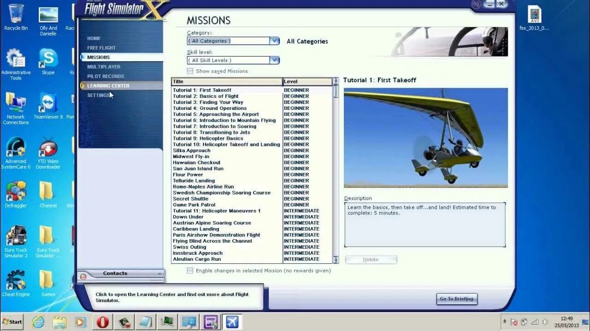Open Euro Truck Simulator 2 shortcut
590x331 pixels.
[16, 242]
